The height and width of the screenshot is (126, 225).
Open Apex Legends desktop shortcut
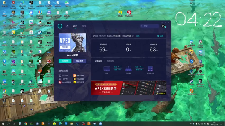[13, 4]
